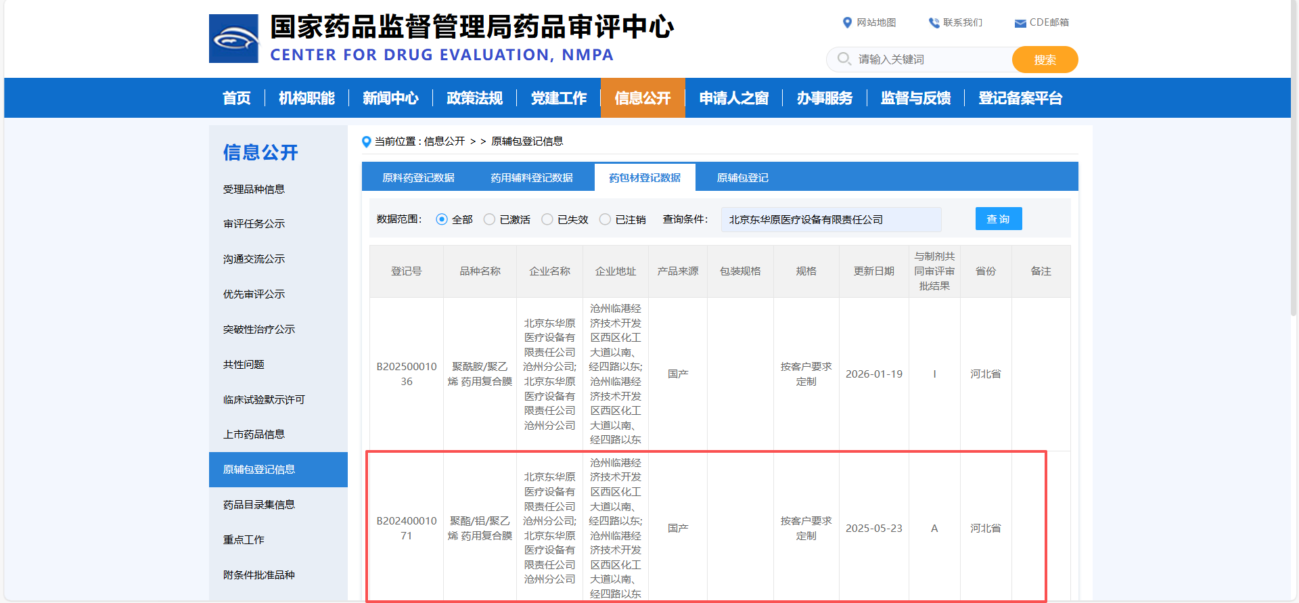
Task: Open 受理品种信息 in the sidebar
Action: [254, 189]
